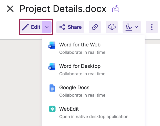Click the Project Details.docx title

coord(63,9)
